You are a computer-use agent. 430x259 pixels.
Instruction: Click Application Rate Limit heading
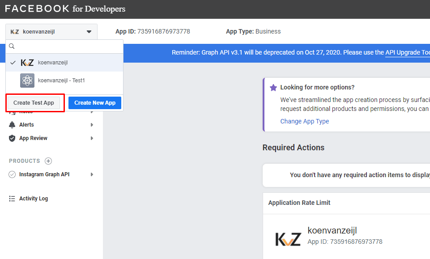[299, 203]
